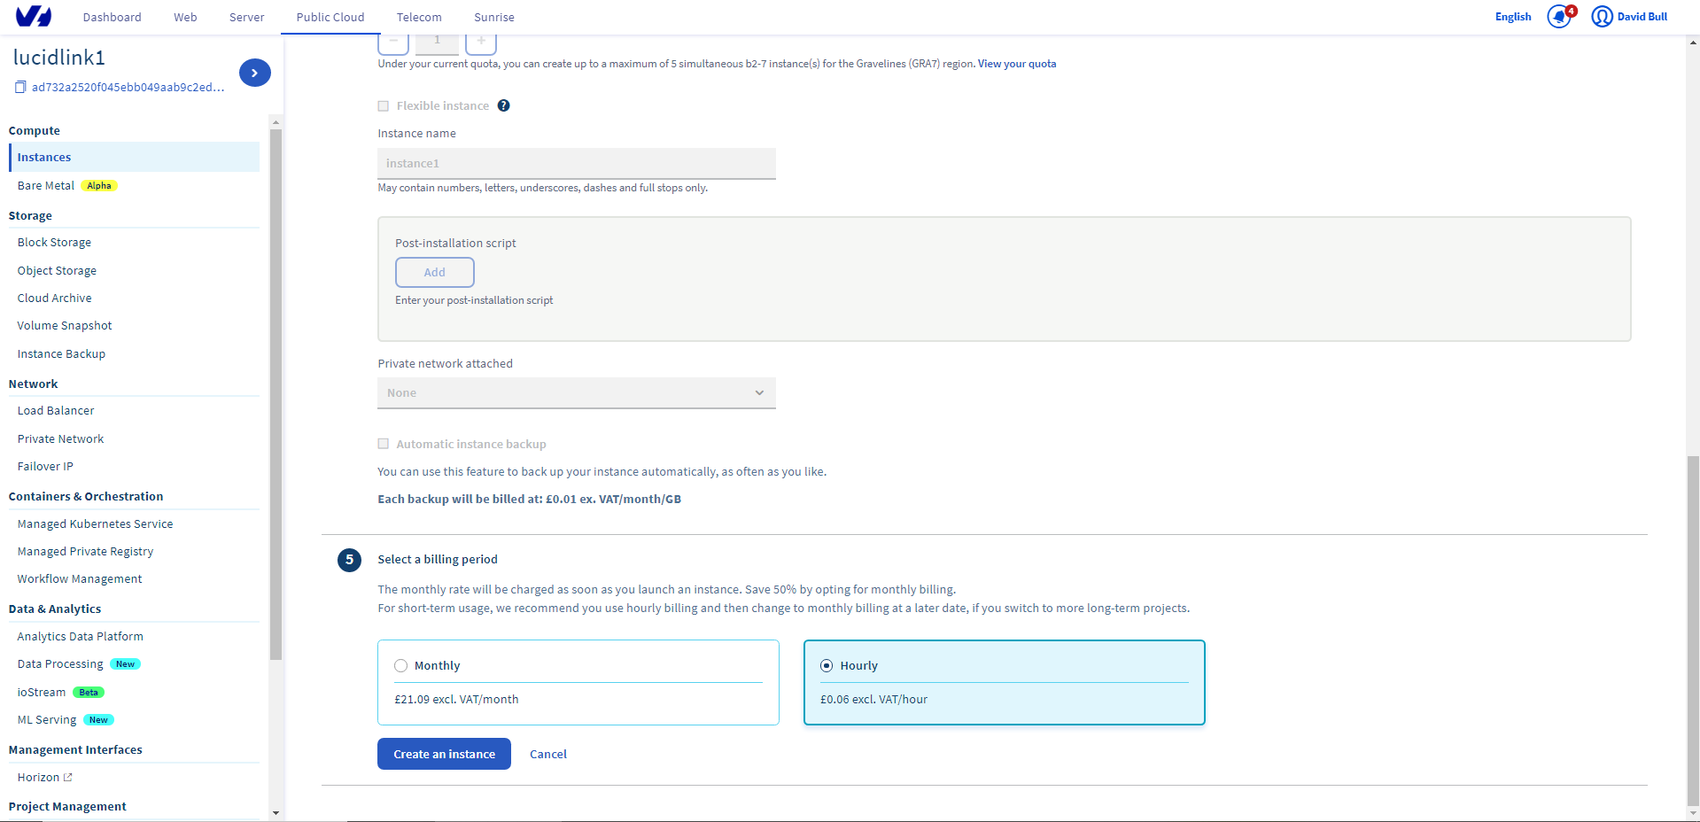Decrease instance quantity with minus button
This screenshot has height=822, width=1700.
click(x=393, y=42)
